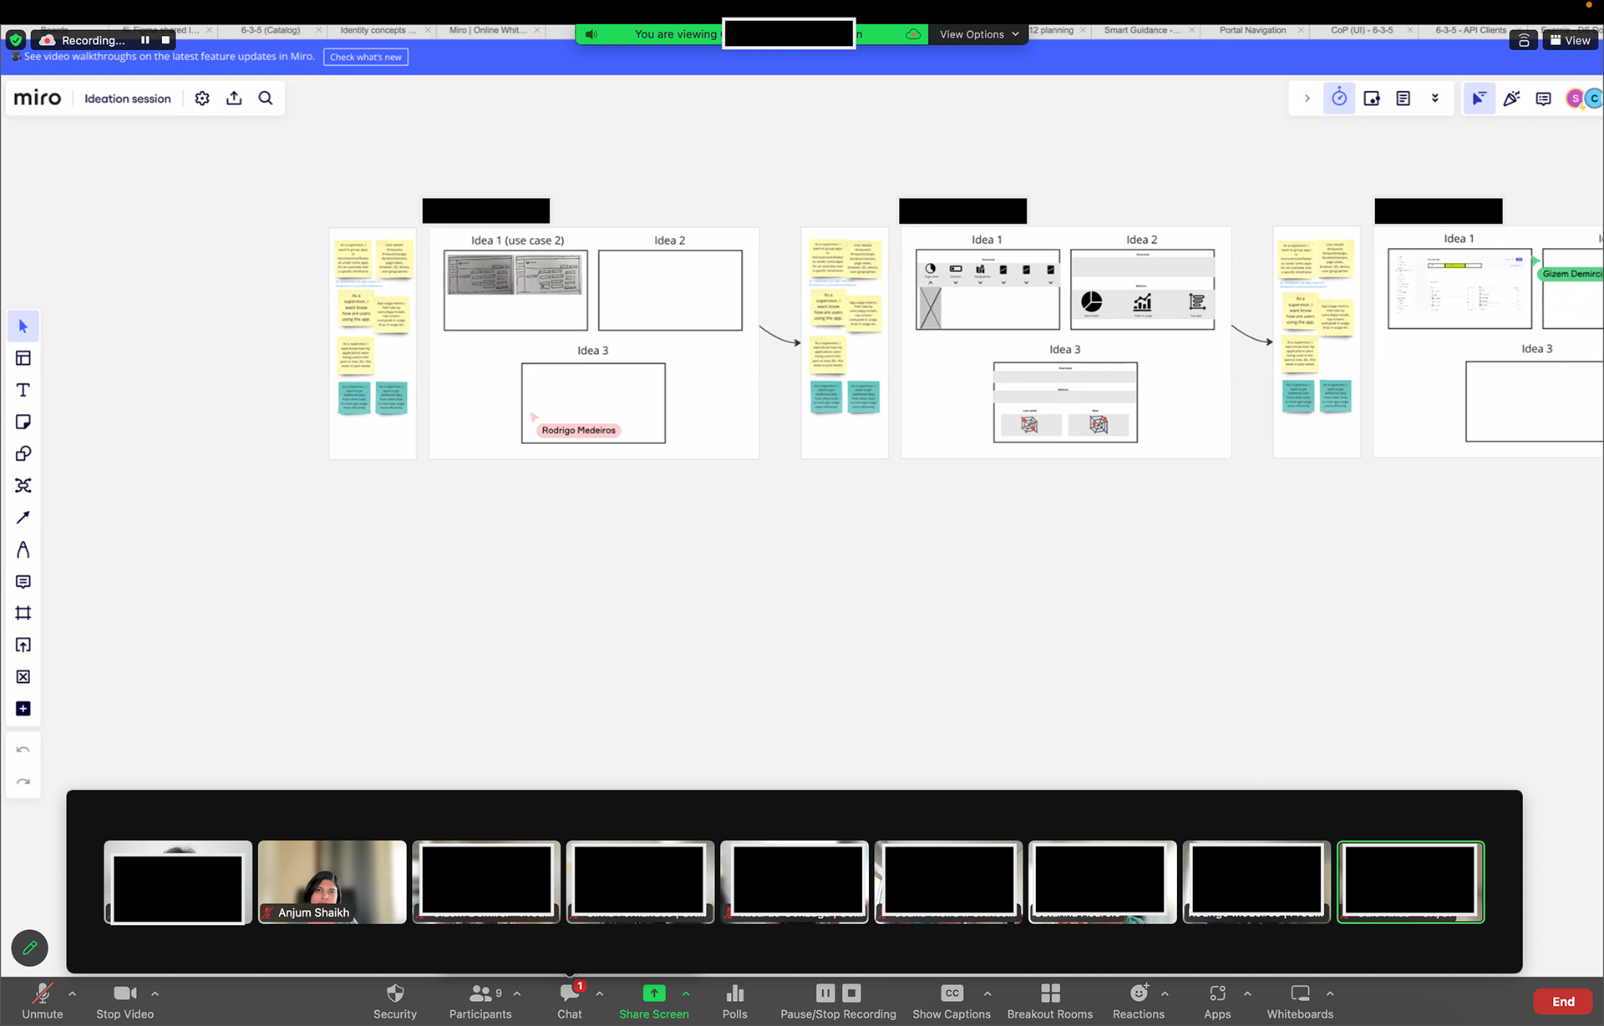Unmute the microphone in Zoom

point(43,1001)
